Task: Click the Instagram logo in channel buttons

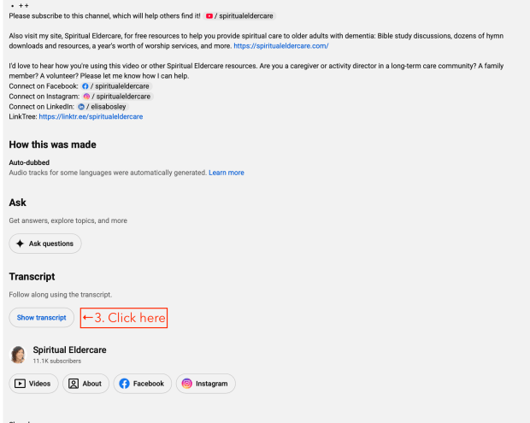Action: point(186,384)
